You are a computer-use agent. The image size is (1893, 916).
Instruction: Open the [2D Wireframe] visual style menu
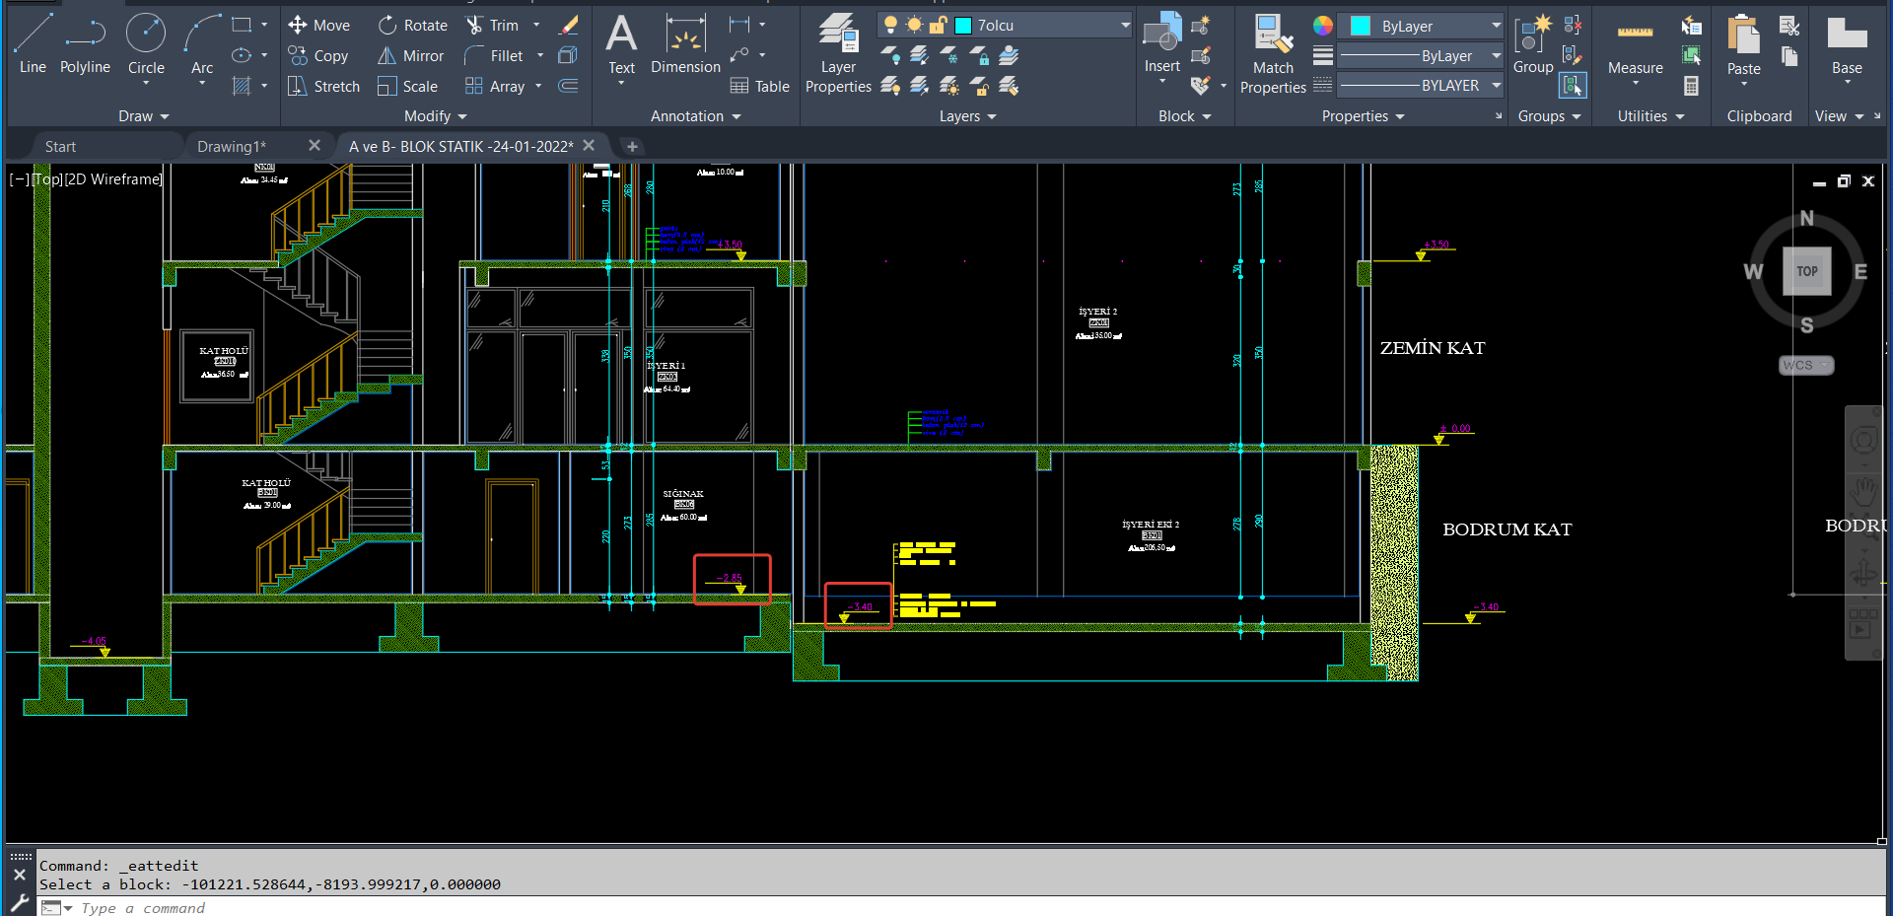click(x=113, y=179)
